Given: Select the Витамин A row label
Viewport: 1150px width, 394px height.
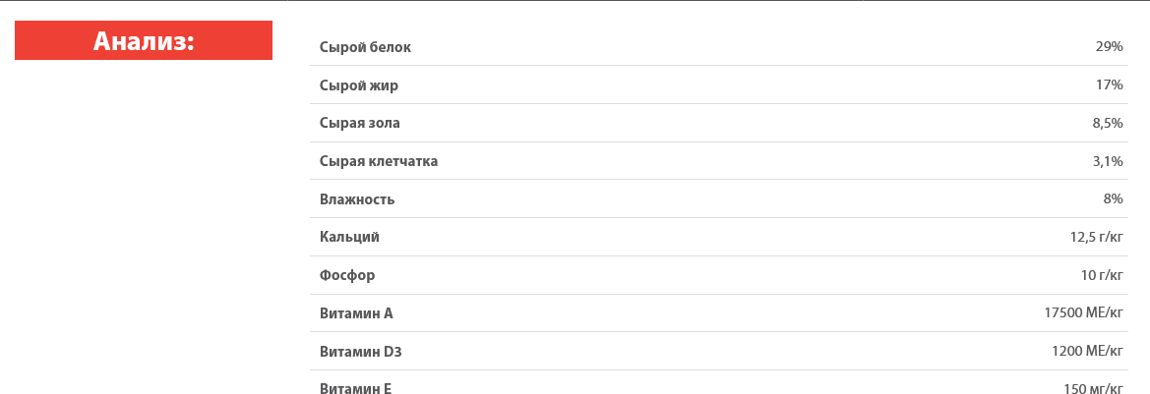Looking at the screenshot, I should click(x=356, y=313).
